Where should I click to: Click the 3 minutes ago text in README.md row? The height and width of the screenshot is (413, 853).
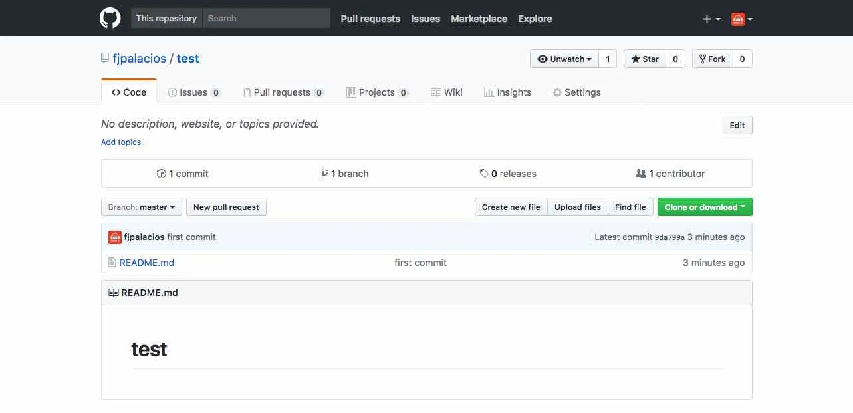[x=713, y=263]
